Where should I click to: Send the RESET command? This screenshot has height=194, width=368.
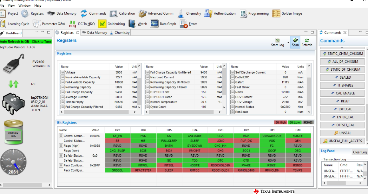click(342, 101)
